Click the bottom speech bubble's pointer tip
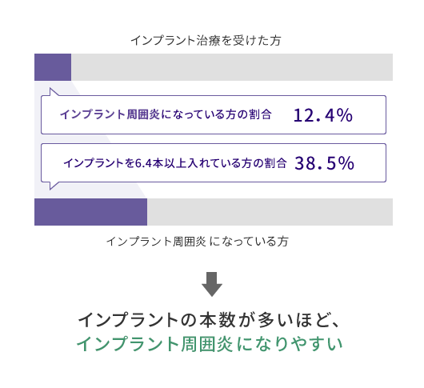The width and height of the screenshot is (424, 388). 50,188
